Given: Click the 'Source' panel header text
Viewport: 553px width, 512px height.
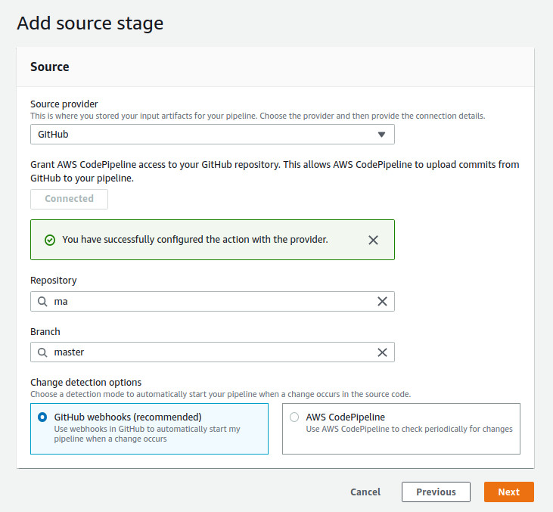Looking at the screenshot, I should [50, 67].
